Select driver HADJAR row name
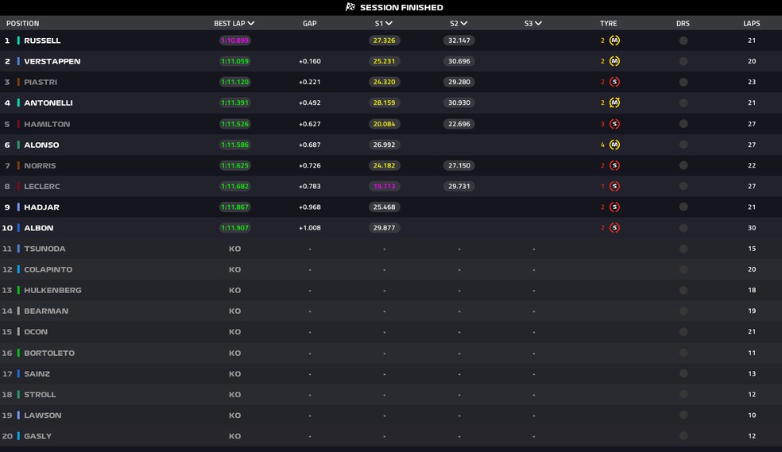Viewport: 782px width, 452px height. 41,207
